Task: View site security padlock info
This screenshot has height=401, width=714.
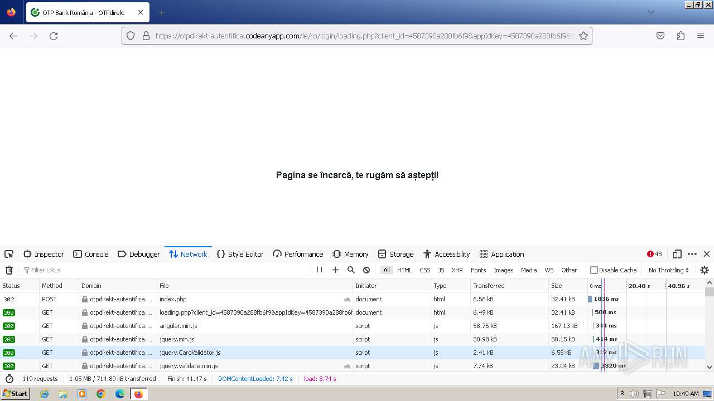Action: 146,36
